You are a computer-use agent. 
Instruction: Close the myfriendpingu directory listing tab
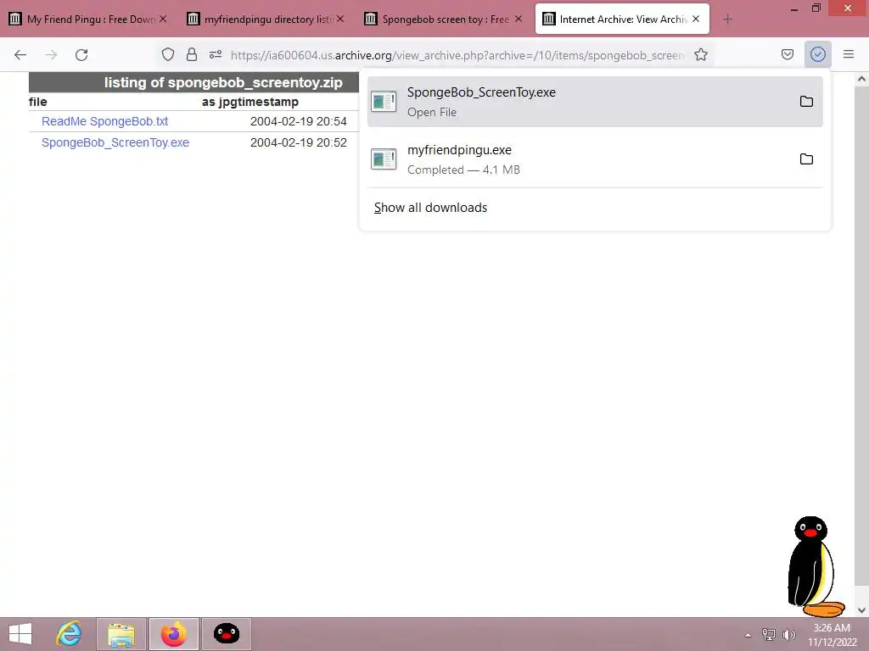(340, 19)
